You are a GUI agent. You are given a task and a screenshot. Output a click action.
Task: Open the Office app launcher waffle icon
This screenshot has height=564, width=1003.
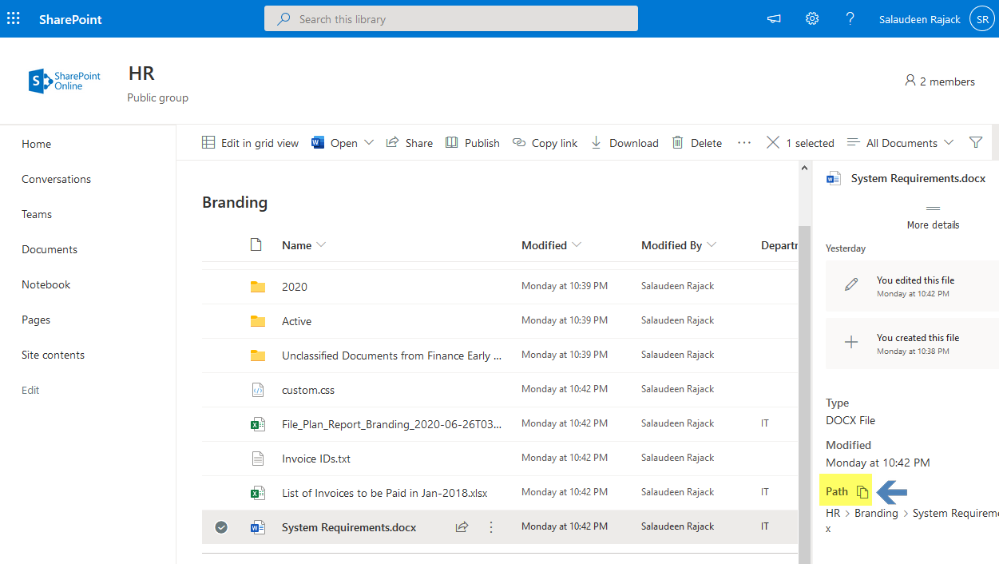[13, 18]
